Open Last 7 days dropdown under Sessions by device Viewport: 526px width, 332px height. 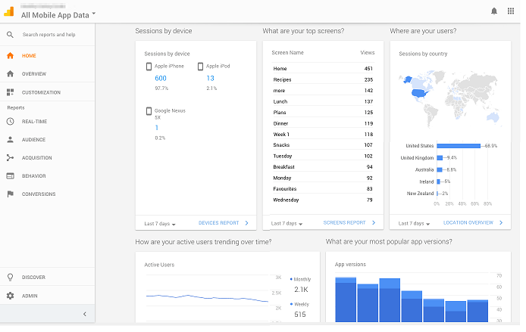pos(161,224)
